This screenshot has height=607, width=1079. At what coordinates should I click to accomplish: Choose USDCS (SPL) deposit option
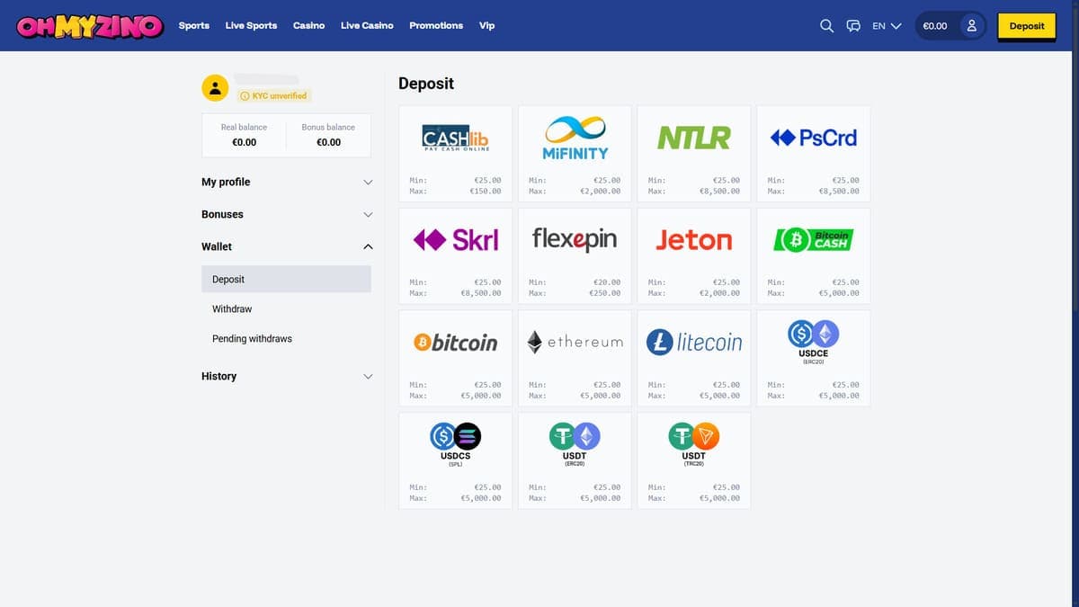click(x=455, y=460)
